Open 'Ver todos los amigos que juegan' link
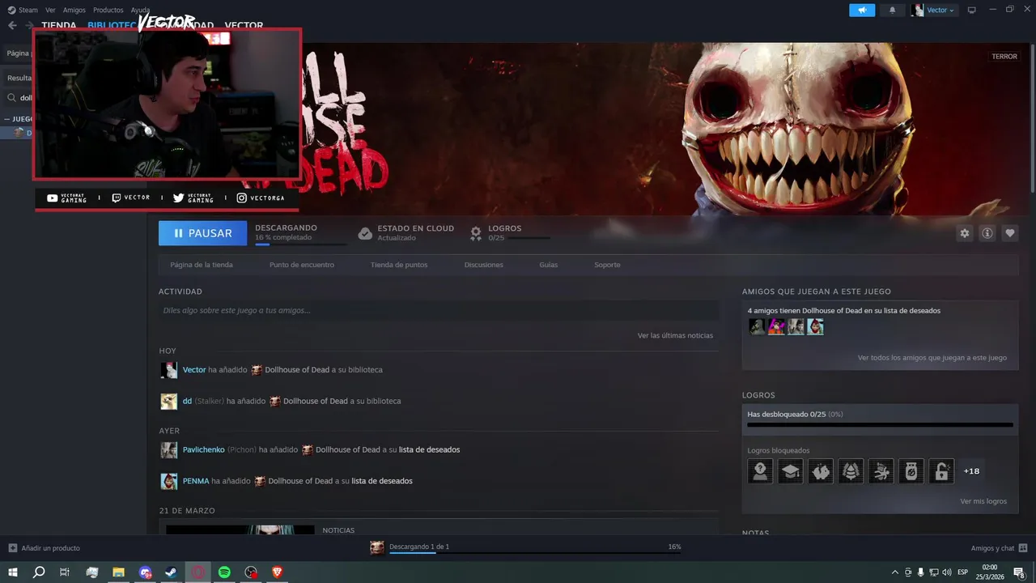The image size is (1036, 583). [x=932, y=358]
